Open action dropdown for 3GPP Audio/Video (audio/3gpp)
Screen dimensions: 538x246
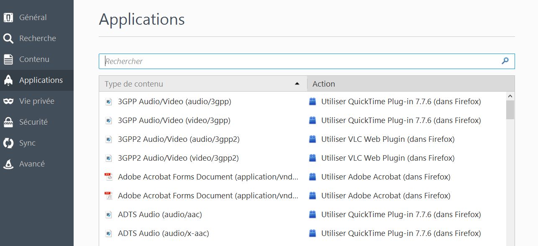tap(401, 102)
